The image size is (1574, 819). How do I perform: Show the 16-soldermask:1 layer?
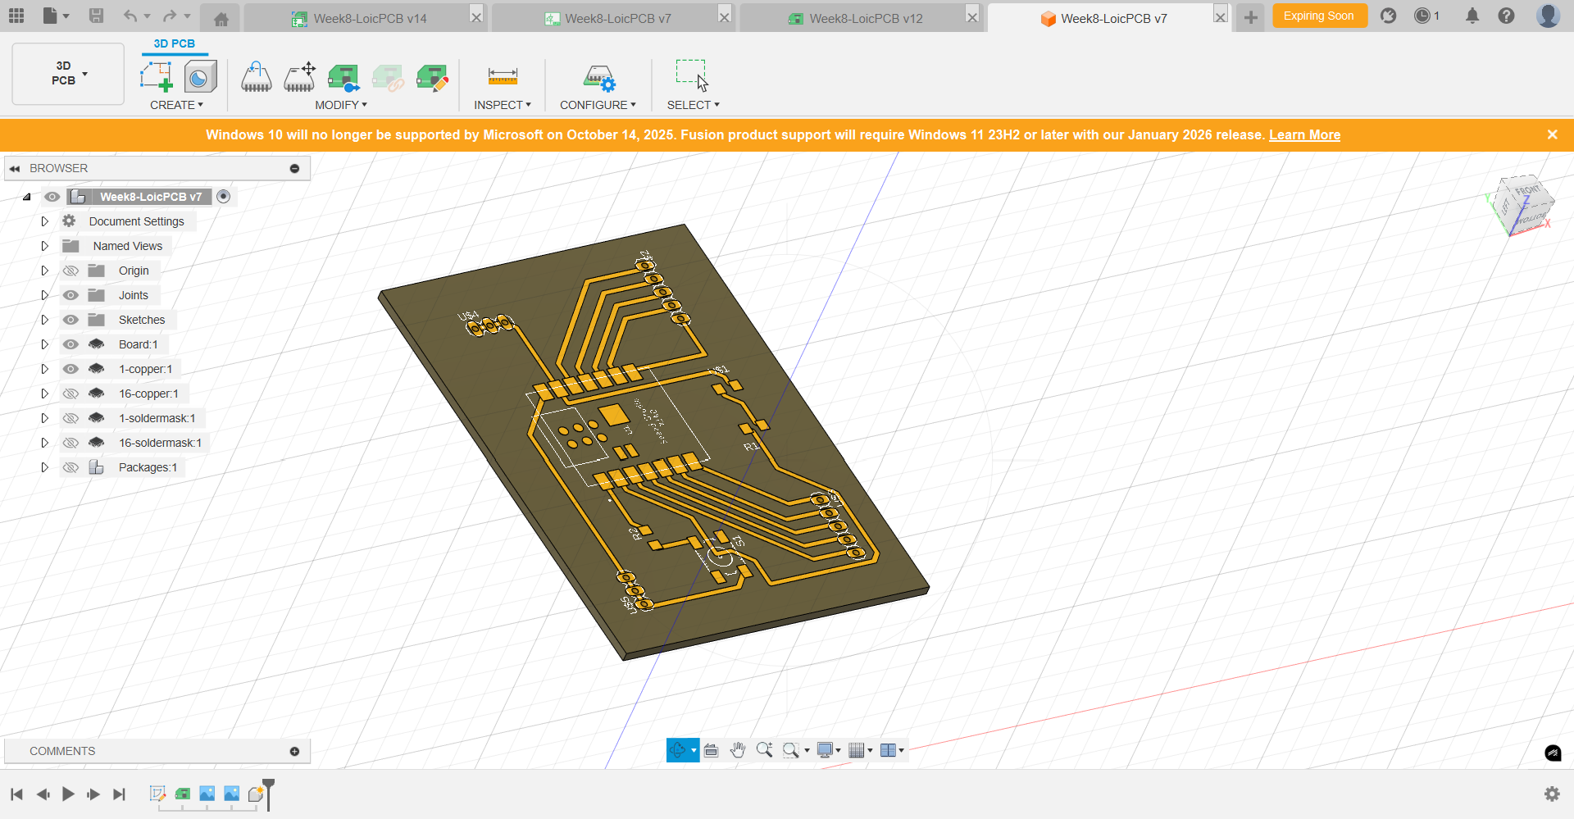click(x=71, y=443)
